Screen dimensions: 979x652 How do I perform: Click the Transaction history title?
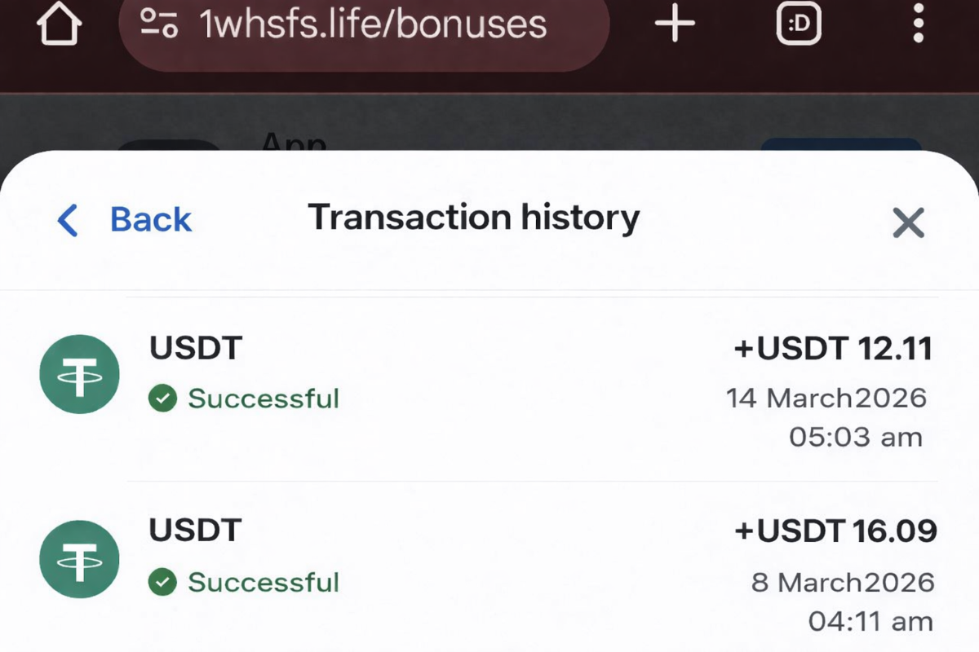click(x=473, y=218)
